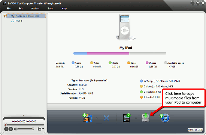Close the ImTOO window

[203, 3]
